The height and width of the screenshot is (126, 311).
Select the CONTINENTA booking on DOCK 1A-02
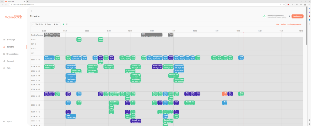tap(49, 67)
